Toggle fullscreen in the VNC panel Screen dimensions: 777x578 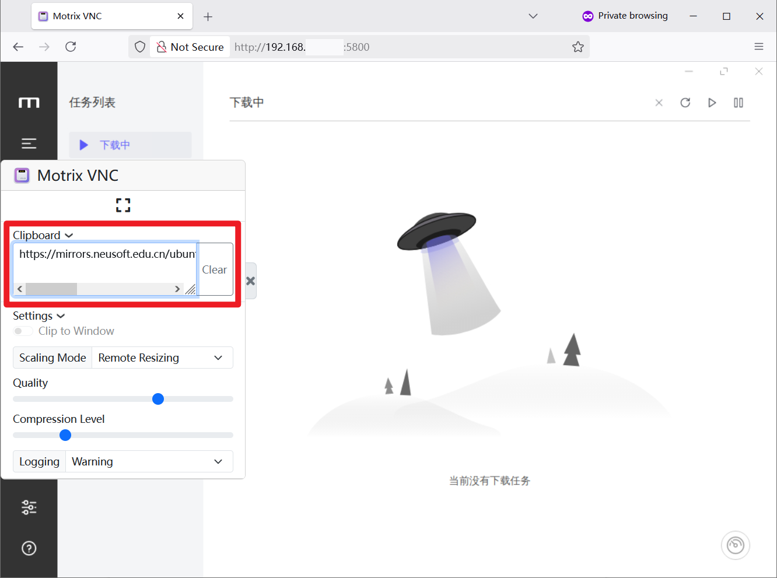(123, 205)
